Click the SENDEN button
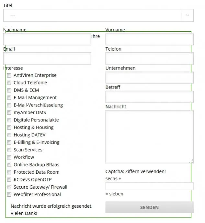Viewport: 205px width, 223px height. 149,207
